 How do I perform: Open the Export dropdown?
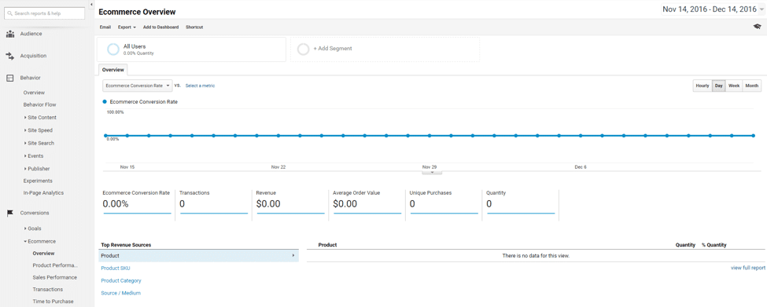point(127,27)
